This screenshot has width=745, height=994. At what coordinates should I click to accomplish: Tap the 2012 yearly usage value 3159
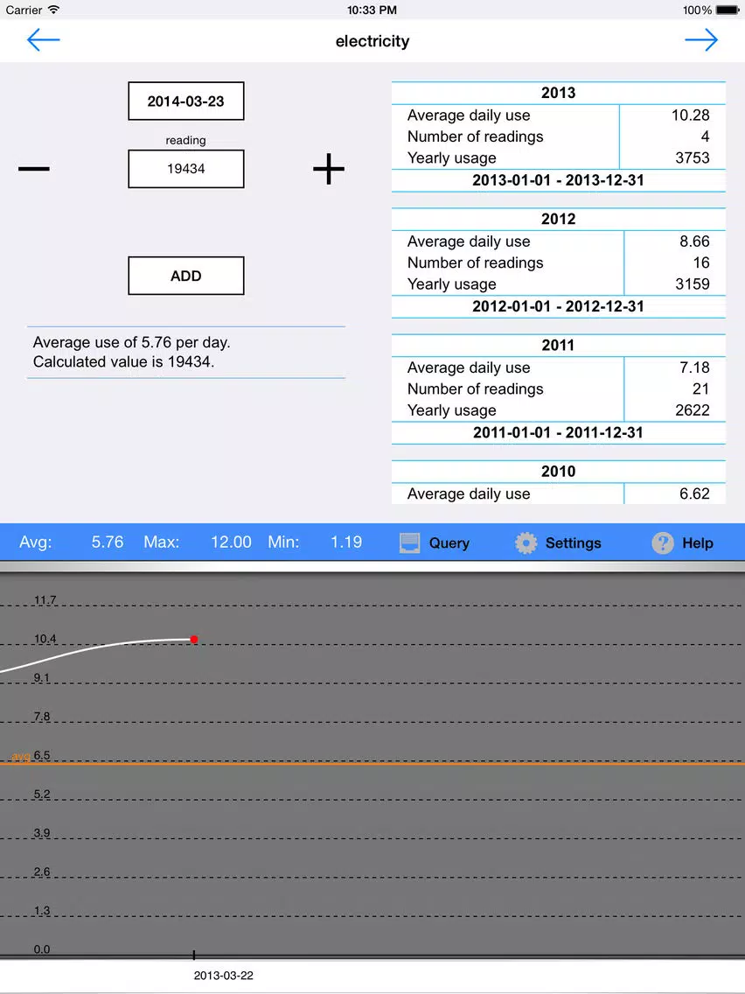tap(692, 283)
